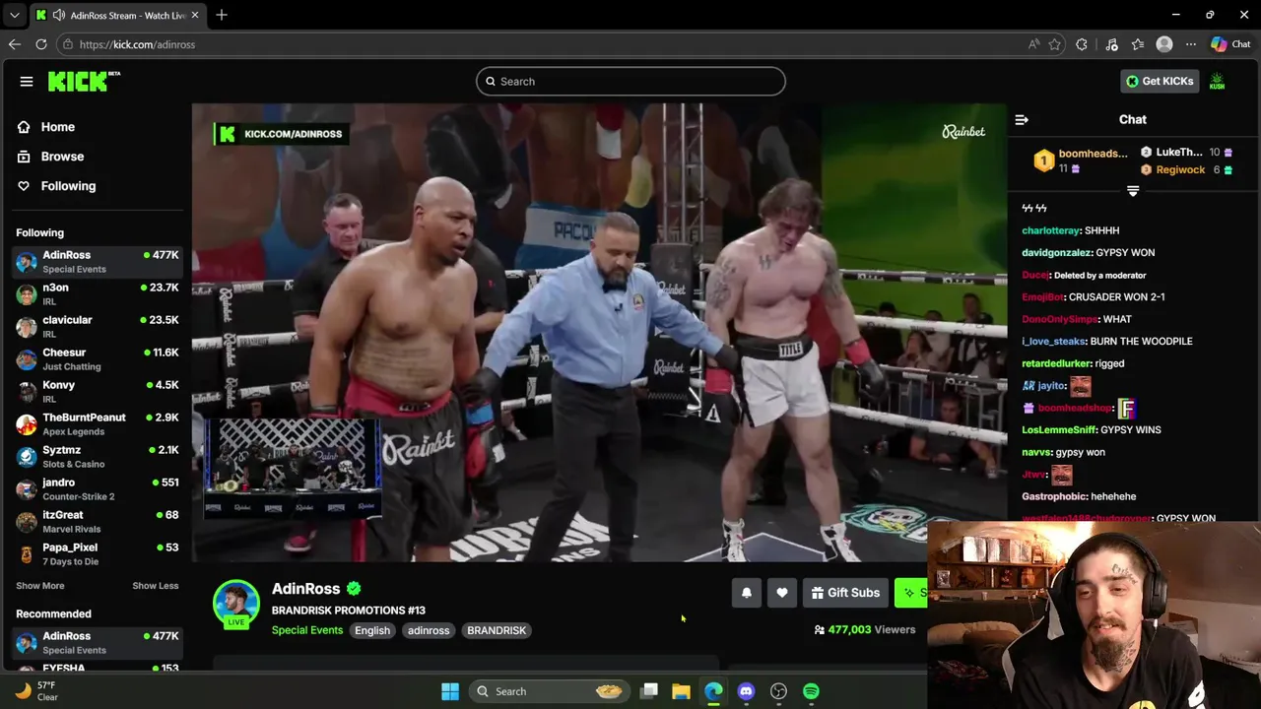The image size is (1261, 709).
Task: Open the browser read aloud icon
Action: tap(1033, 44)
